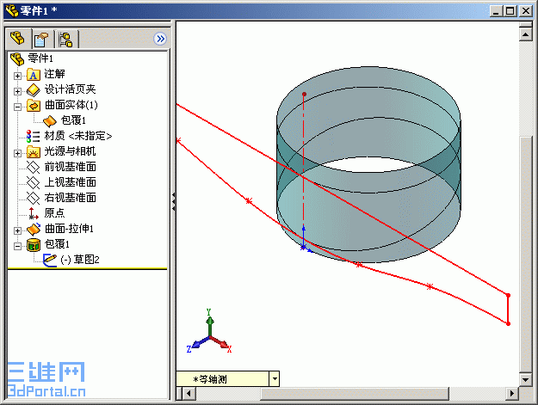
Task: Click the blue origin marker in viewport
Action: click(x=303, y=247)
